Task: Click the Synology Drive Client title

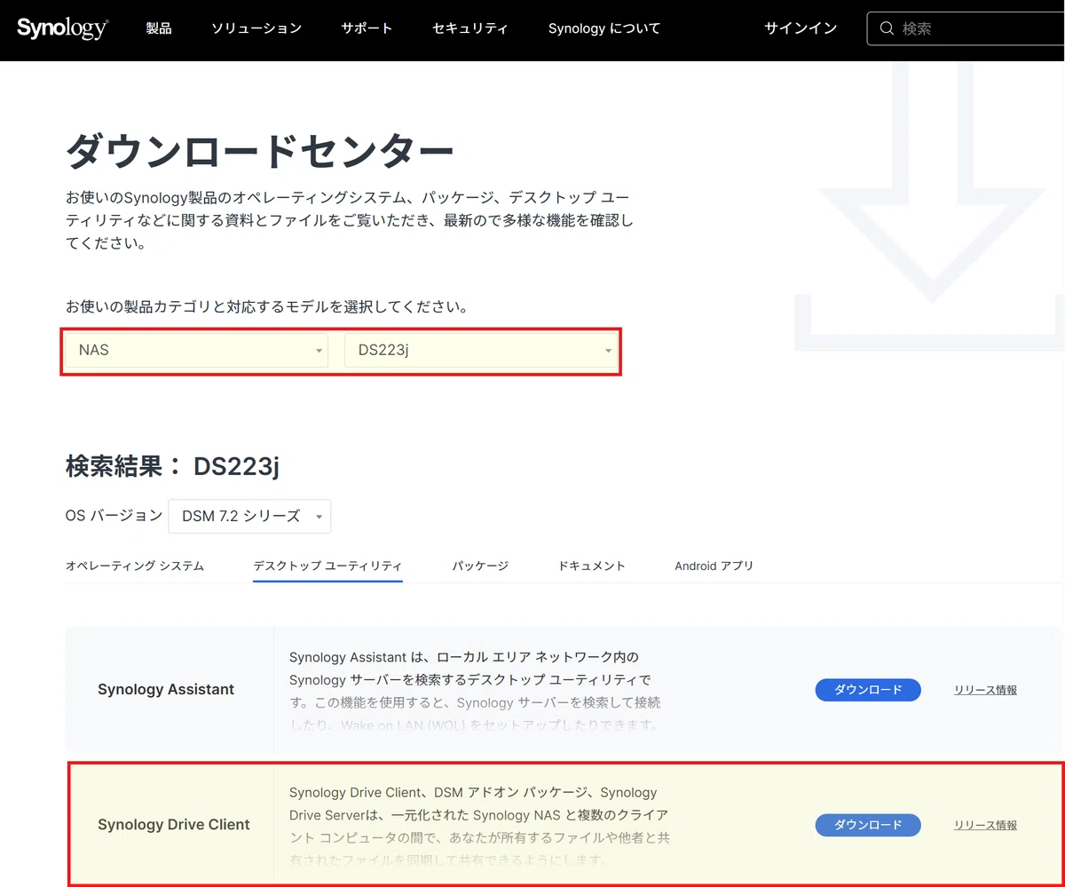Action: pos(174,824)
